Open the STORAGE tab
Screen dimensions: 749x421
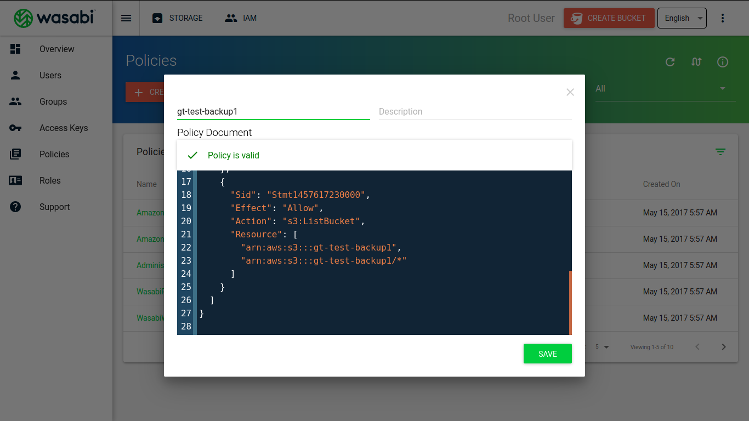pos(177,18)
